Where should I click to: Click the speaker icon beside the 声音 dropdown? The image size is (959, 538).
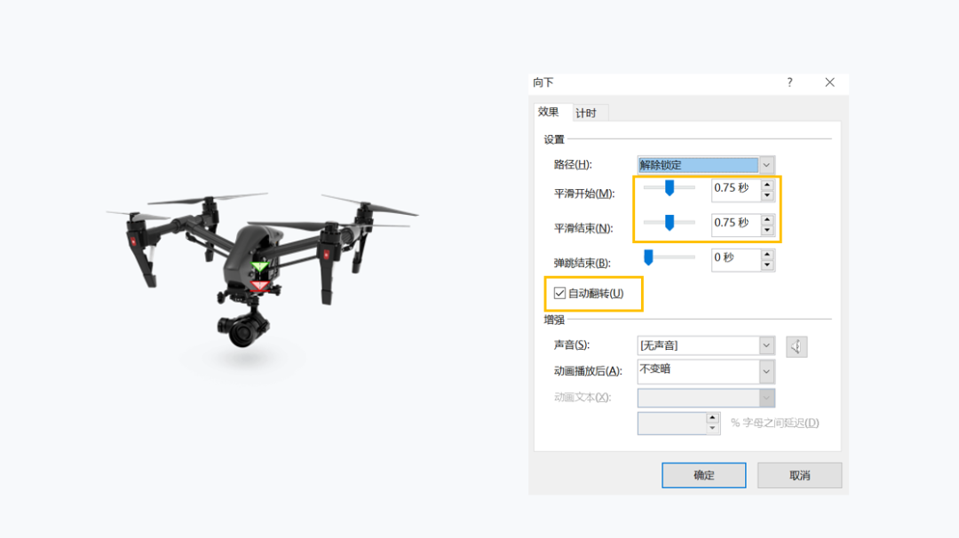coord(797,346)
